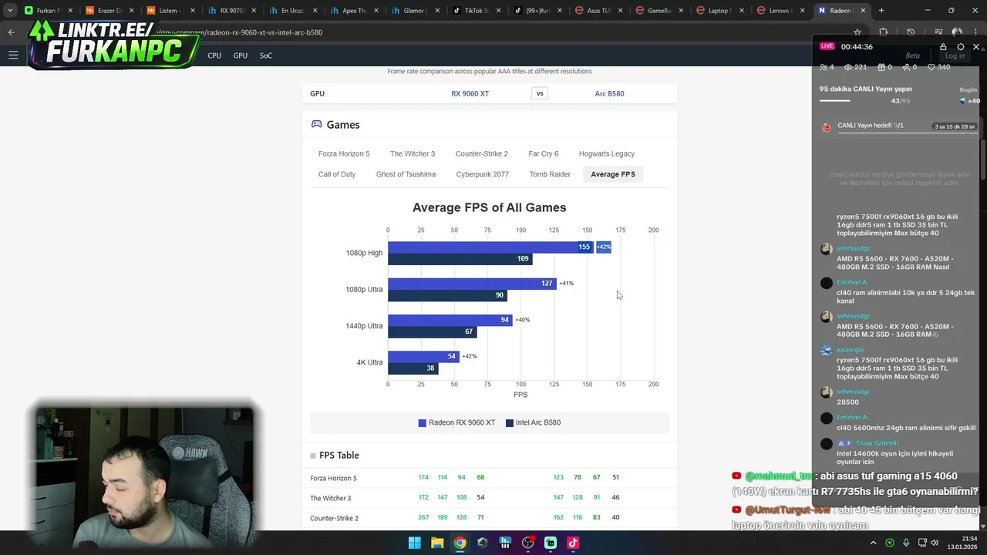This screenshot has width=987, height=555.
Task: Open File Explorer from the taskbar
Action: coord(437,543)
